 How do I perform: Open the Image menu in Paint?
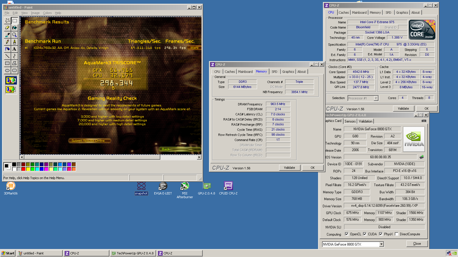(35, 13)
